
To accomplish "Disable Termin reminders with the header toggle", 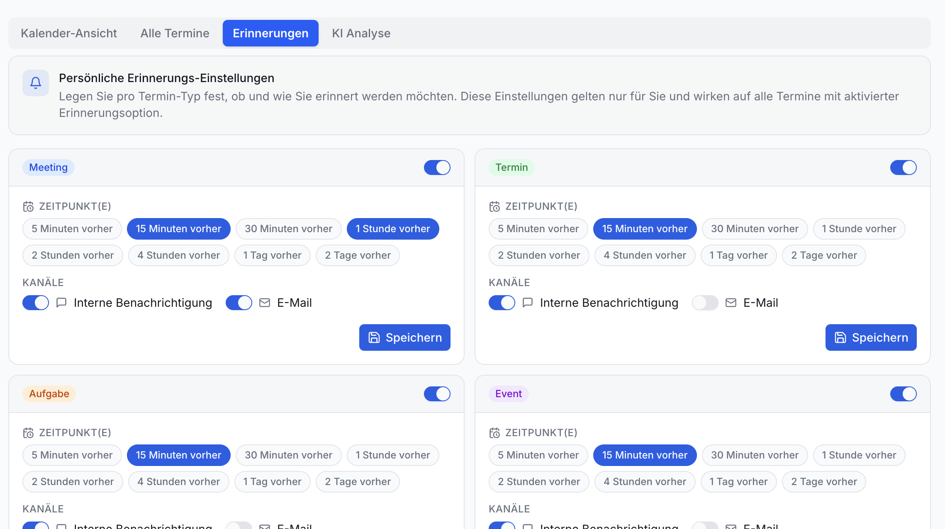I will tap(904, 167).
